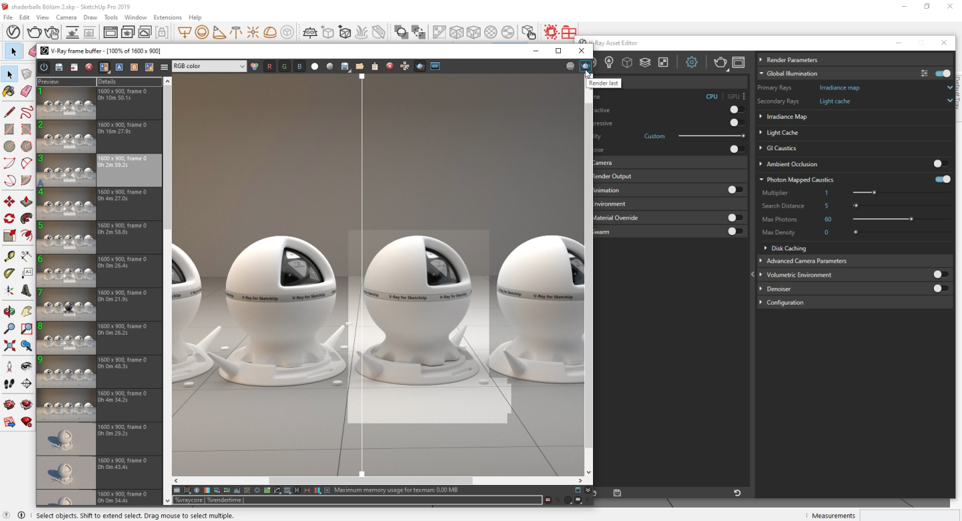The height and width of the screenshot is (521, 962).
Task: Select the Tape Measure tool
Action: [x=9, y=256]
